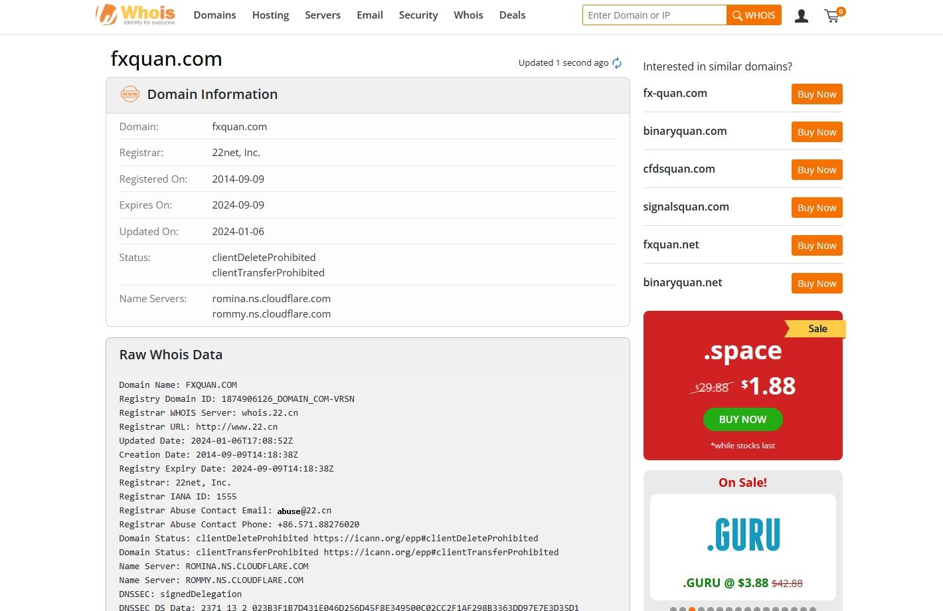Screen dimensions: 943x611
Task: Click Registrar URL http://www.22.cn line
Action: pos(198,427)
